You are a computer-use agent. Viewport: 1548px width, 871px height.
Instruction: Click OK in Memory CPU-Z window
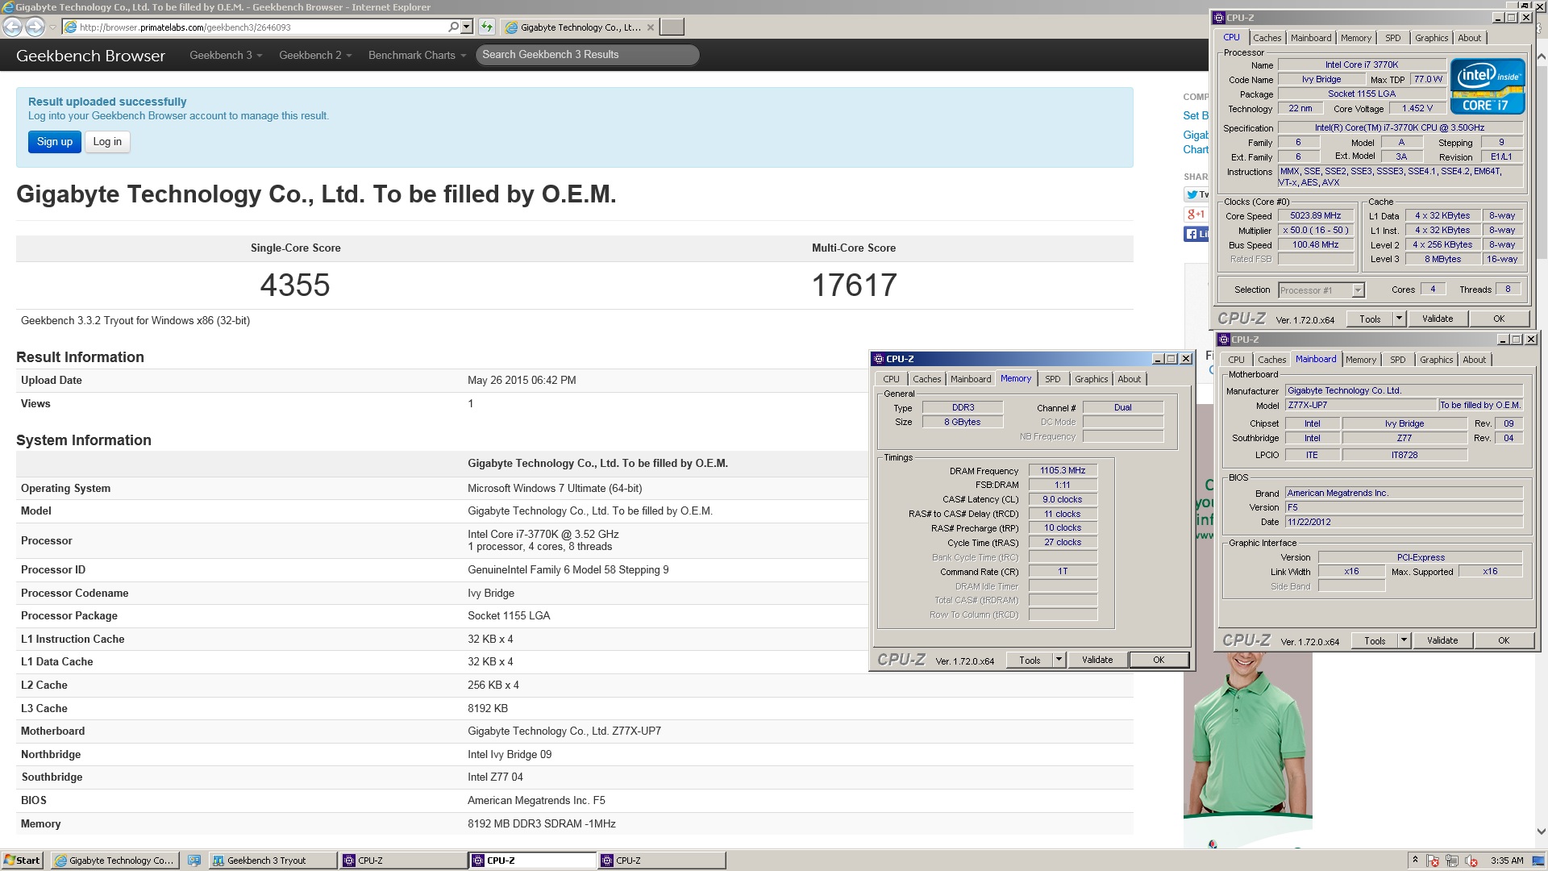pyautogui.click(x=1159, y=660)
